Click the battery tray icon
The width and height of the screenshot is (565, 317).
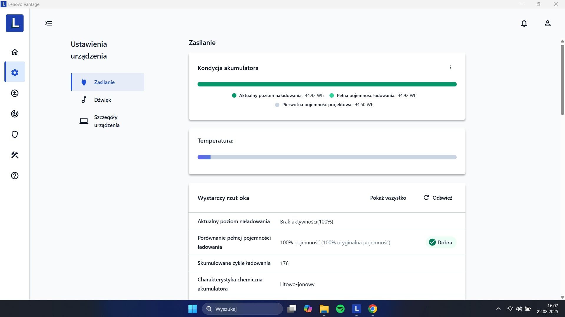[528, 309]
